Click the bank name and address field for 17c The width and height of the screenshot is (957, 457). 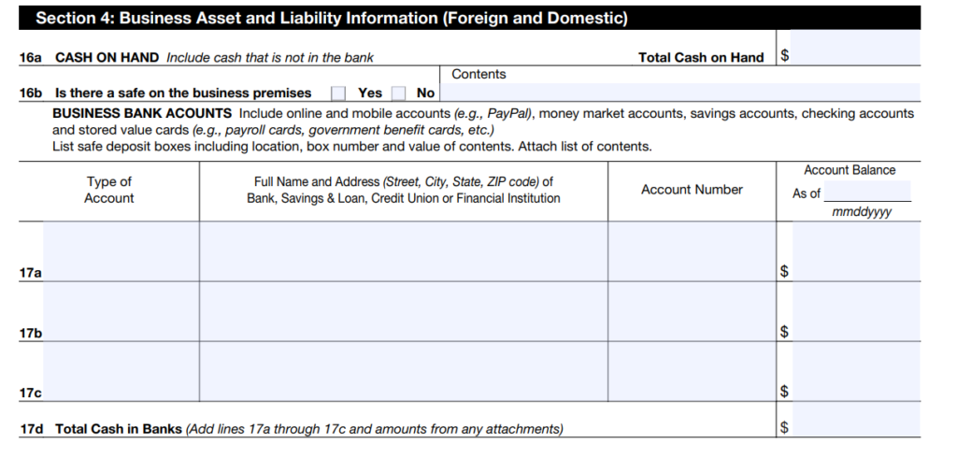(x=403, y=372)
